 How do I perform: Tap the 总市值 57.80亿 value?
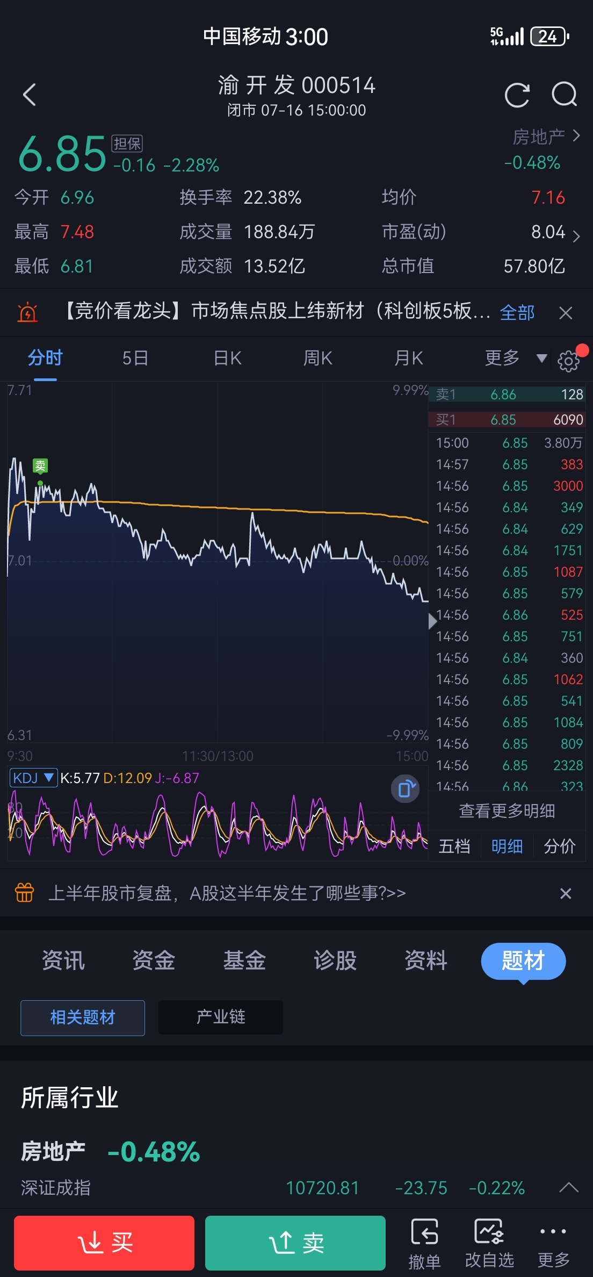[534, 266]
